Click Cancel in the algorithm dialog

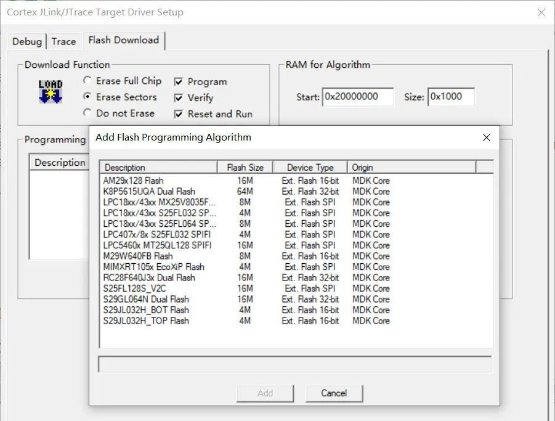click(x=334, y=393)
